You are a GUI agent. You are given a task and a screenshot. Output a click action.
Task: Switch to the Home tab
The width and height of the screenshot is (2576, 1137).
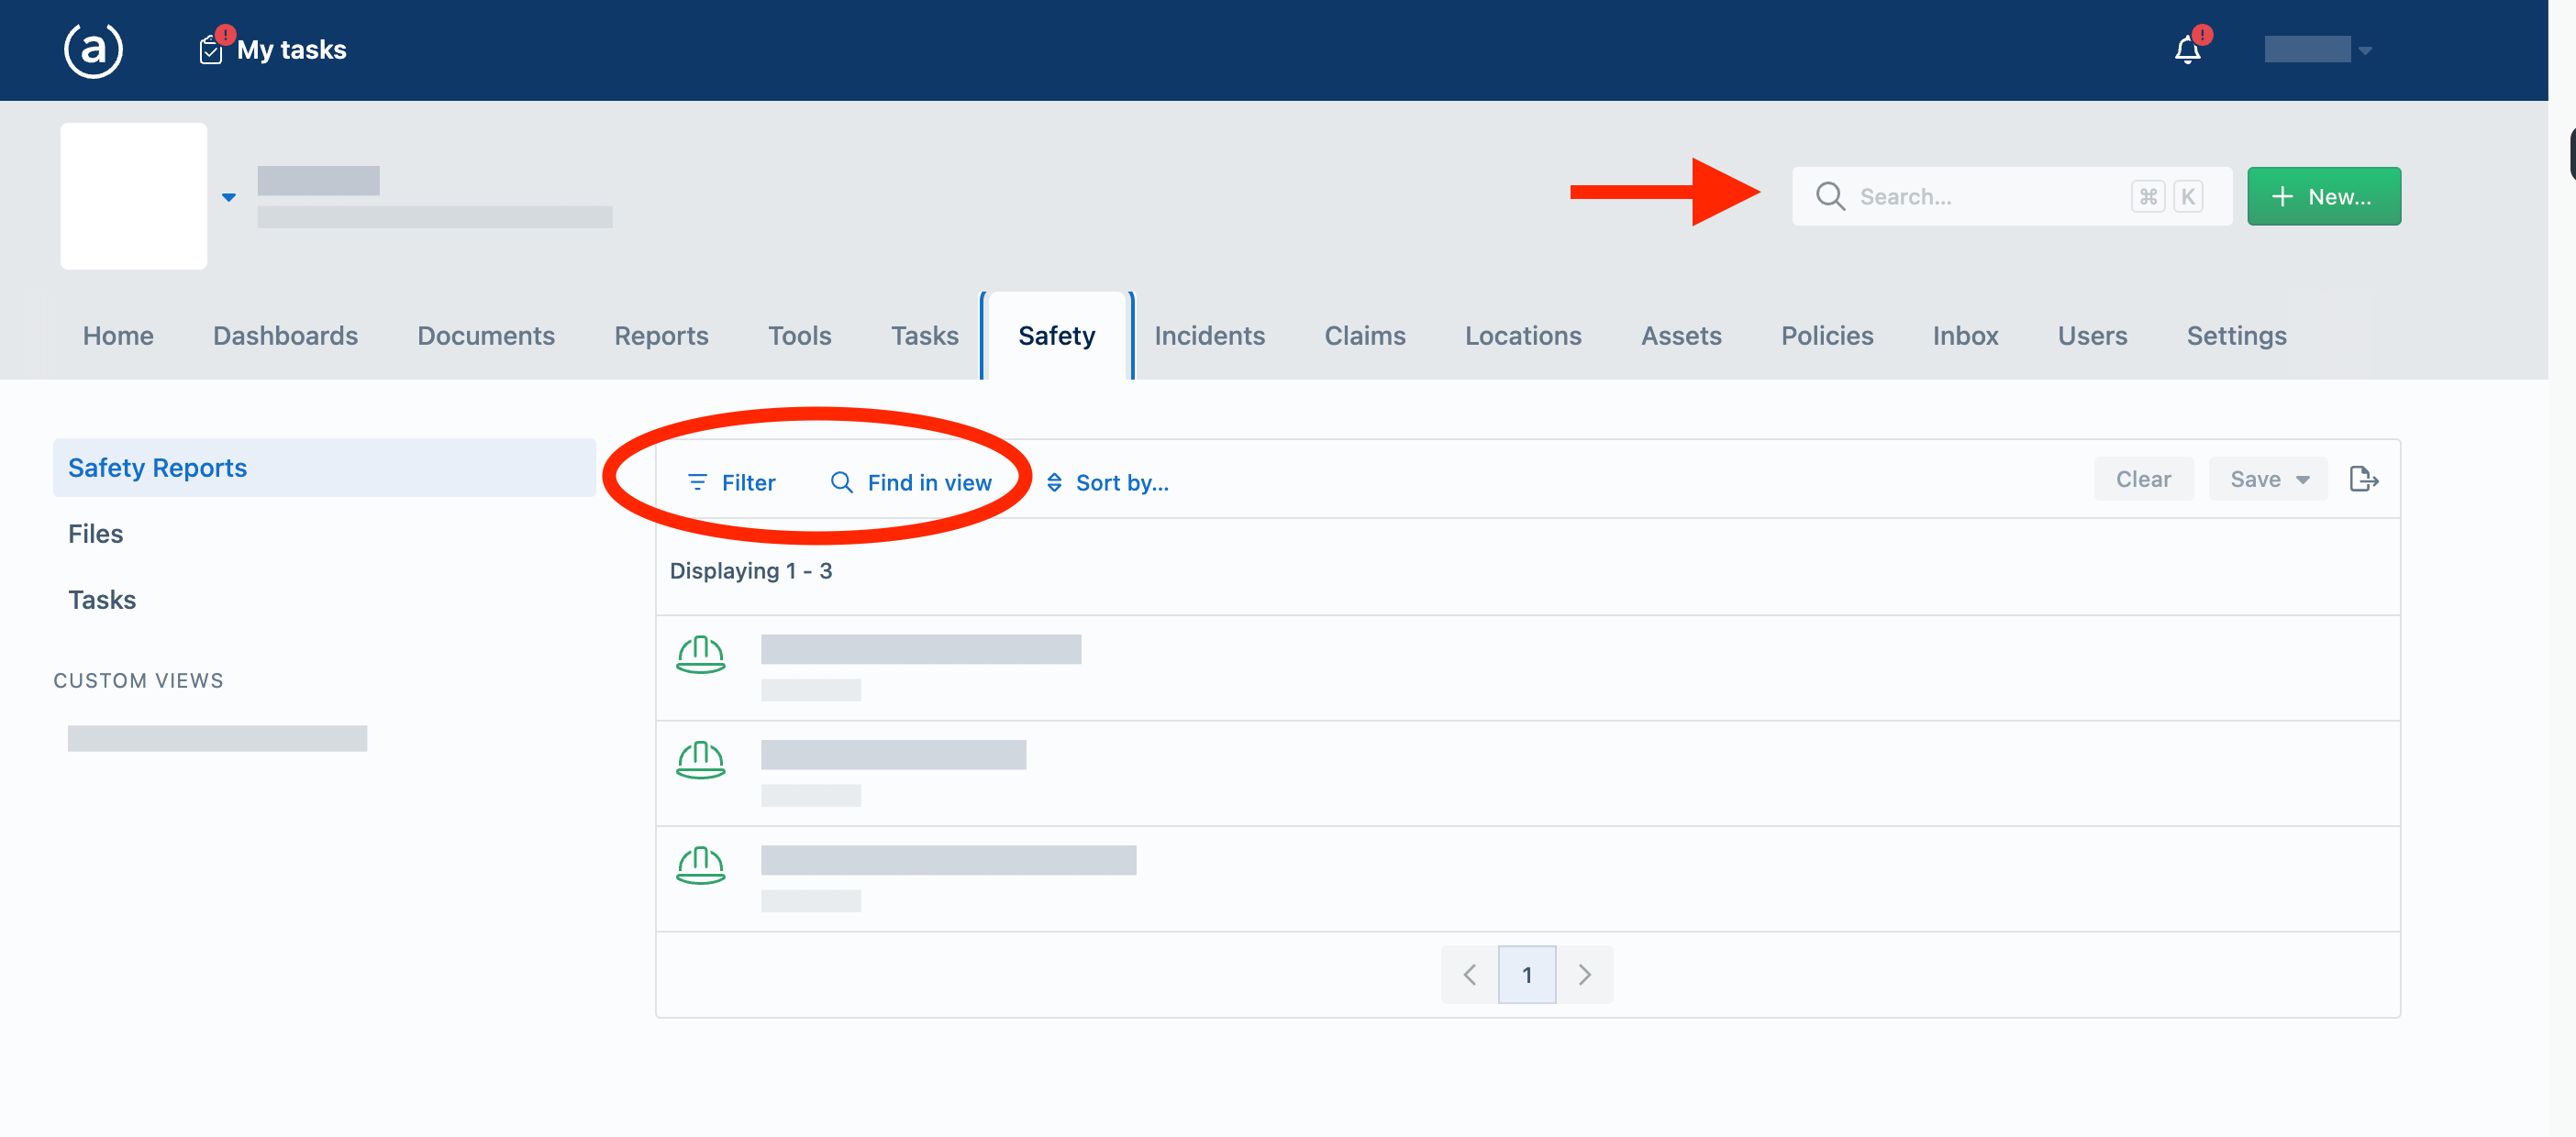coord(118,336)
